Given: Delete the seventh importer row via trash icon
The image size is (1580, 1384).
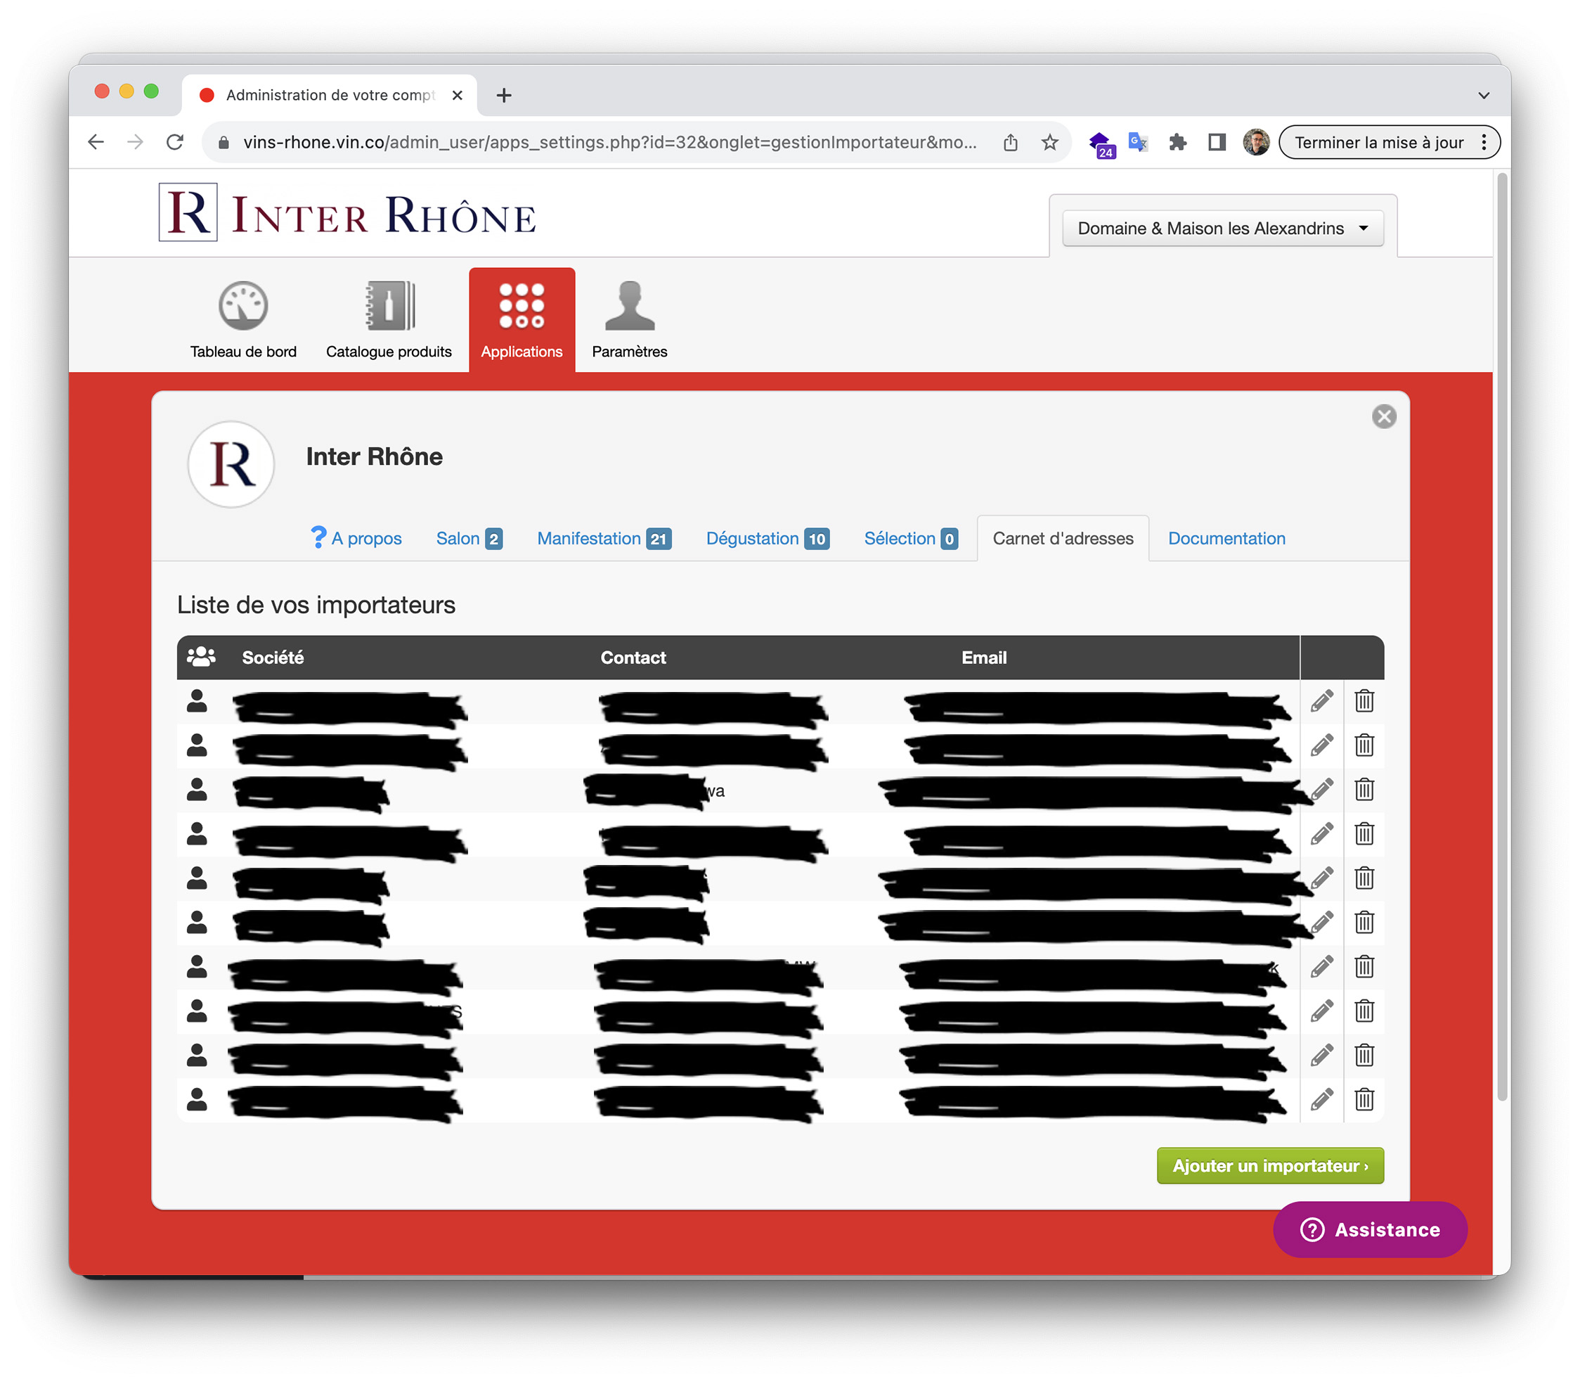Looking at the screenshot, I should (1364, 966).
